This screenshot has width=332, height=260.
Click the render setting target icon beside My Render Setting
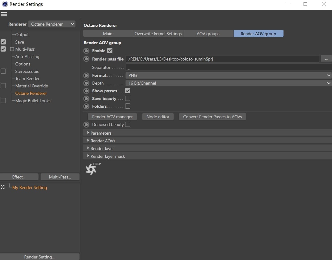coord(2,187)
